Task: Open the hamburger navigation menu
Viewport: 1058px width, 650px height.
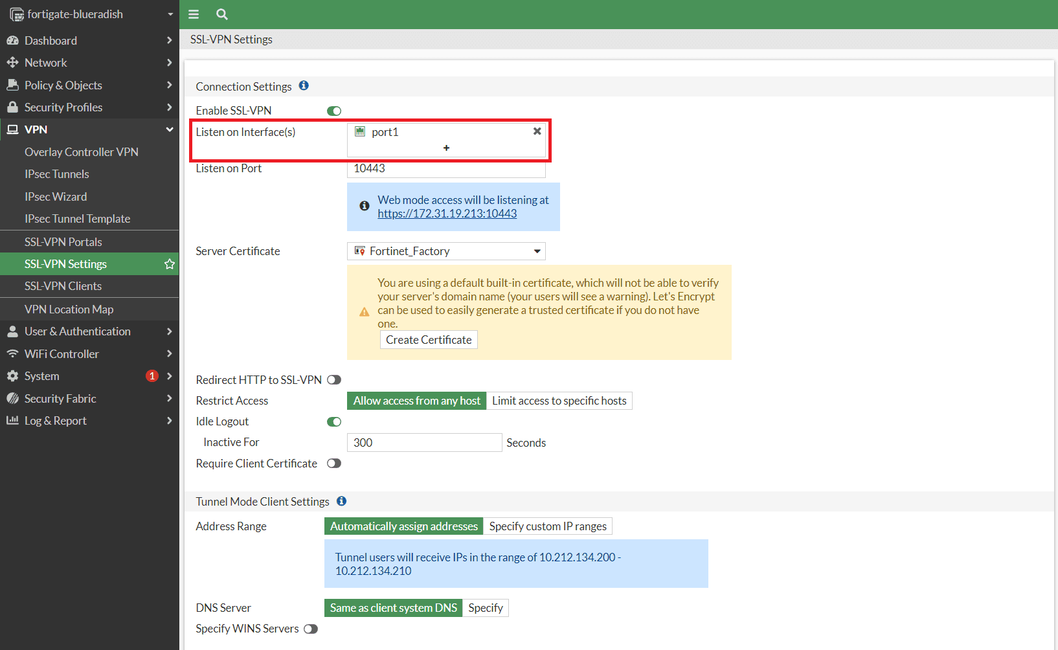Action: click(193, 14)
